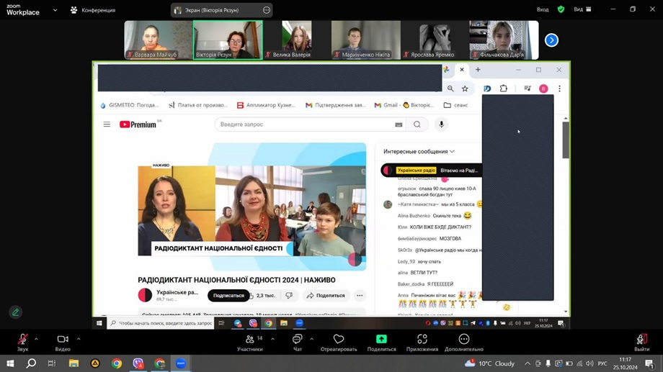Show next participants with blue arrow button

tap(551, 40)
